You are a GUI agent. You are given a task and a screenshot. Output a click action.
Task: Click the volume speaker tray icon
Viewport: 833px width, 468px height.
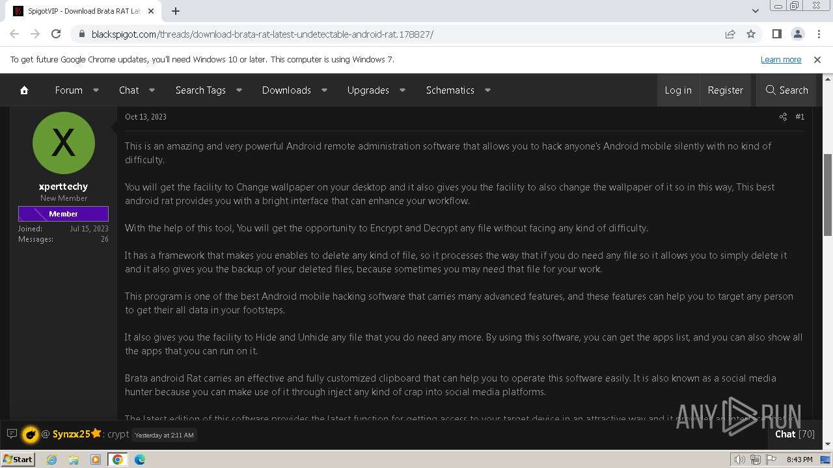740,460
